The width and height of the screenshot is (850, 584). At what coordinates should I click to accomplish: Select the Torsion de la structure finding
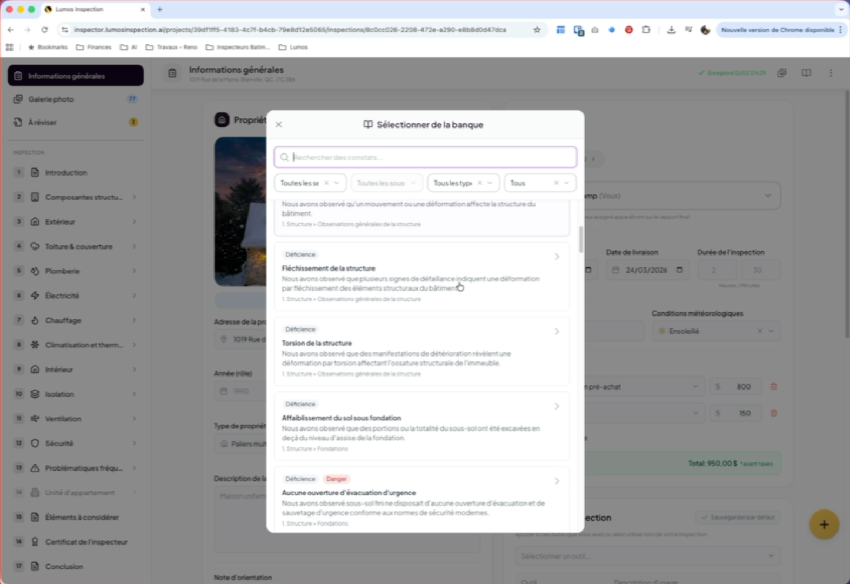coord(421,351)
